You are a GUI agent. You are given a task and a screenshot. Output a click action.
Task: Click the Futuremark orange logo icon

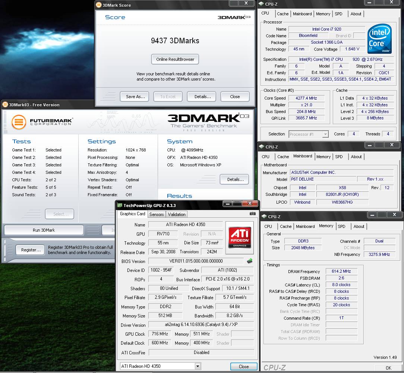coord(19,122)
